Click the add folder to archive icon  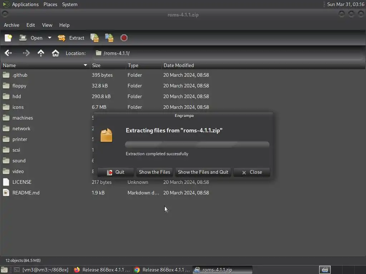(109, 38)
